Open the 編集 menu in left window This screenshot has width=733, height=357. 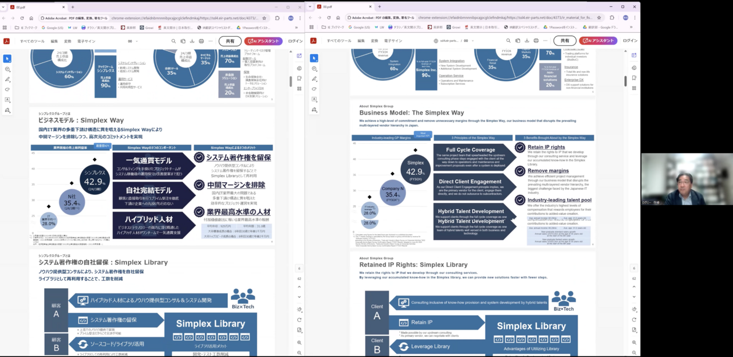pyautogui.click(x=54, y=41)
